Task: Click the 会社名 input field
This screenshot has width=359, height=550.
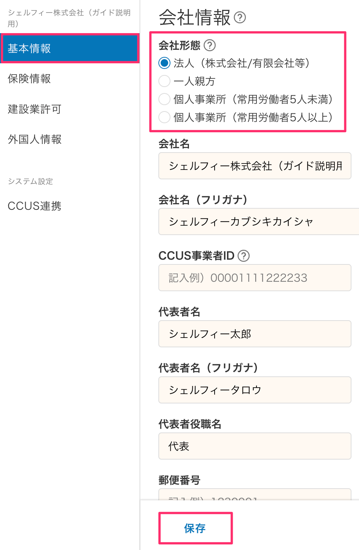Action: point(255,166)
